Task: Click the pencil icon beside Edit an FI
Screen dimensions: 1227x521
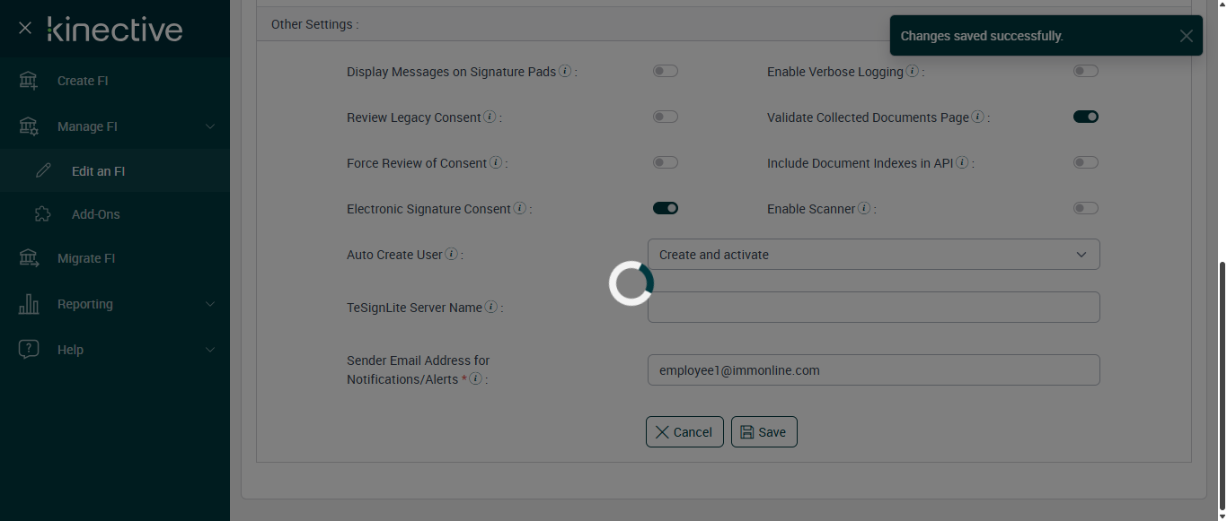Action: [x=43, y=170]
